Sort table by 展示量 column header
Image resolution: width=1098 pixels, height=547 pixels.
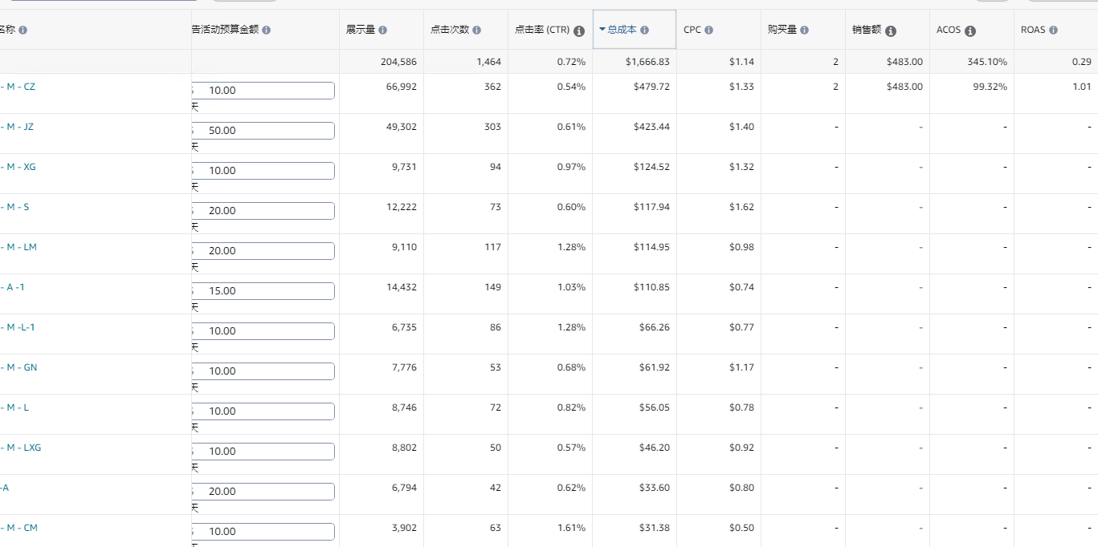coord(360,30)
